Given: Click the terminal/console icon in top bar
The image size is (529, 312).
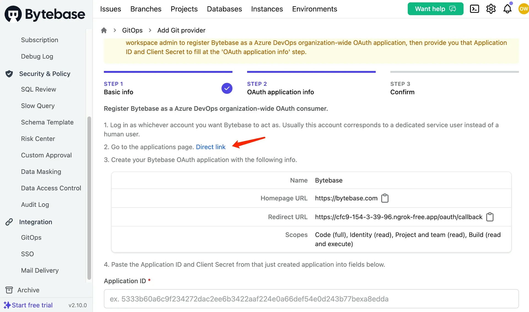Looking at the screenshot, I should coord(475,9).
